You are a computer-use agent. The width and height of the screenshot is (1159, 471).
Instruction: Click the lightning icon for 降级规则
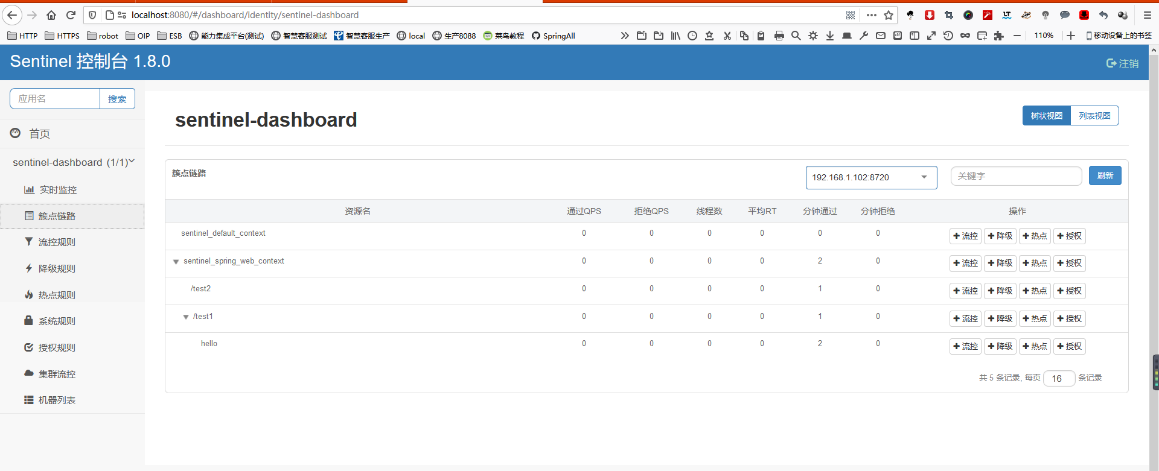tap(28, 268)
